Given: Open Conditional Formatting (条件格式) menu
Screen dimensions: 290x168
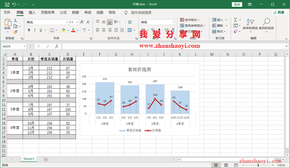Looking at the screenshot, I should pos(190,20).
